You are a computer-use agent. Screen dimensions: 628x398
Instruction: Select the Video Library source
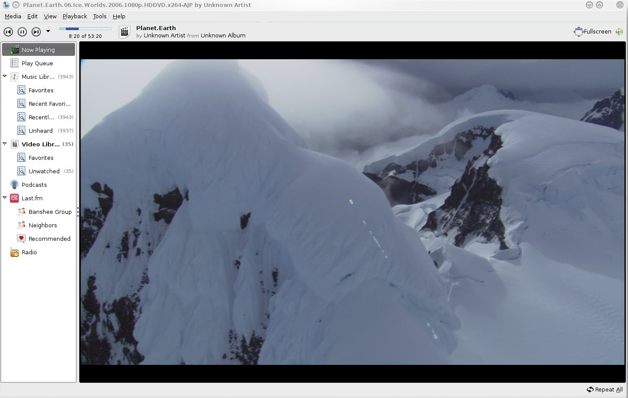coord(38,144)
